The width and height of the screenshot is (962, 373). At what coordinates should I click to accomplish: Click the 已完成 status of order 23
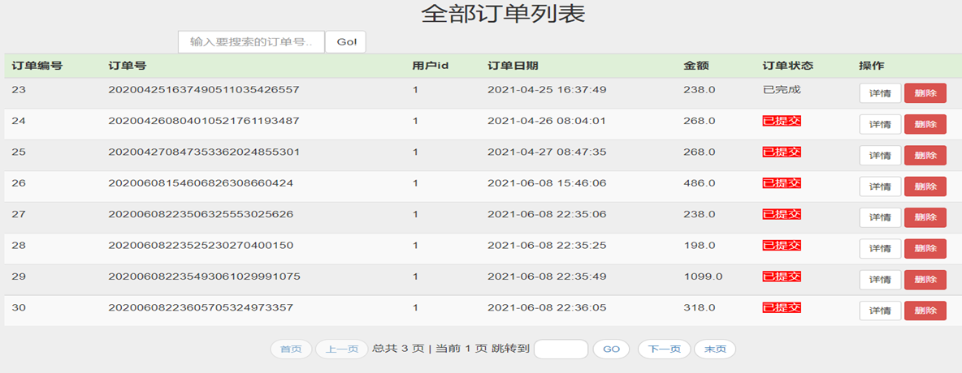point(782,89)
